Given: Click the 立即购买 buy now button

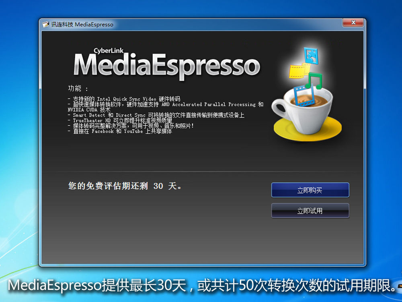Looking at the screenshot, I should [310, 190].
